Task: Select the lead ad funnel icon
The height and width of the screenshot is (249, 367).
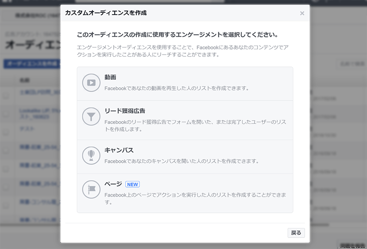Action: 91,116
